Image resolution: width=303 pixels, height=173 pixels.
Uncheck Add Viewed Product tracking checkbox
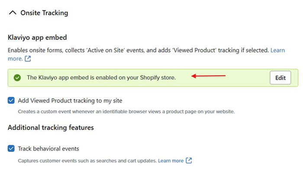tap(11, 100)
